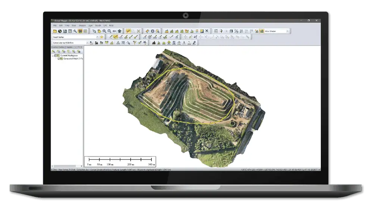This screenshot has height=207, width=373.
Task: Click the Control Center scrollbar right arrow
Action: (81, 166)
